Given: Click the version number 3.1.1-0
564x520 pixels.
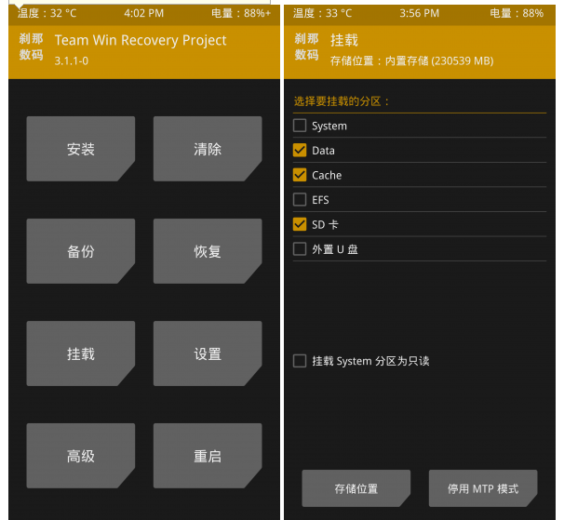Looking at the screenshot, I should tap(72, 60).
